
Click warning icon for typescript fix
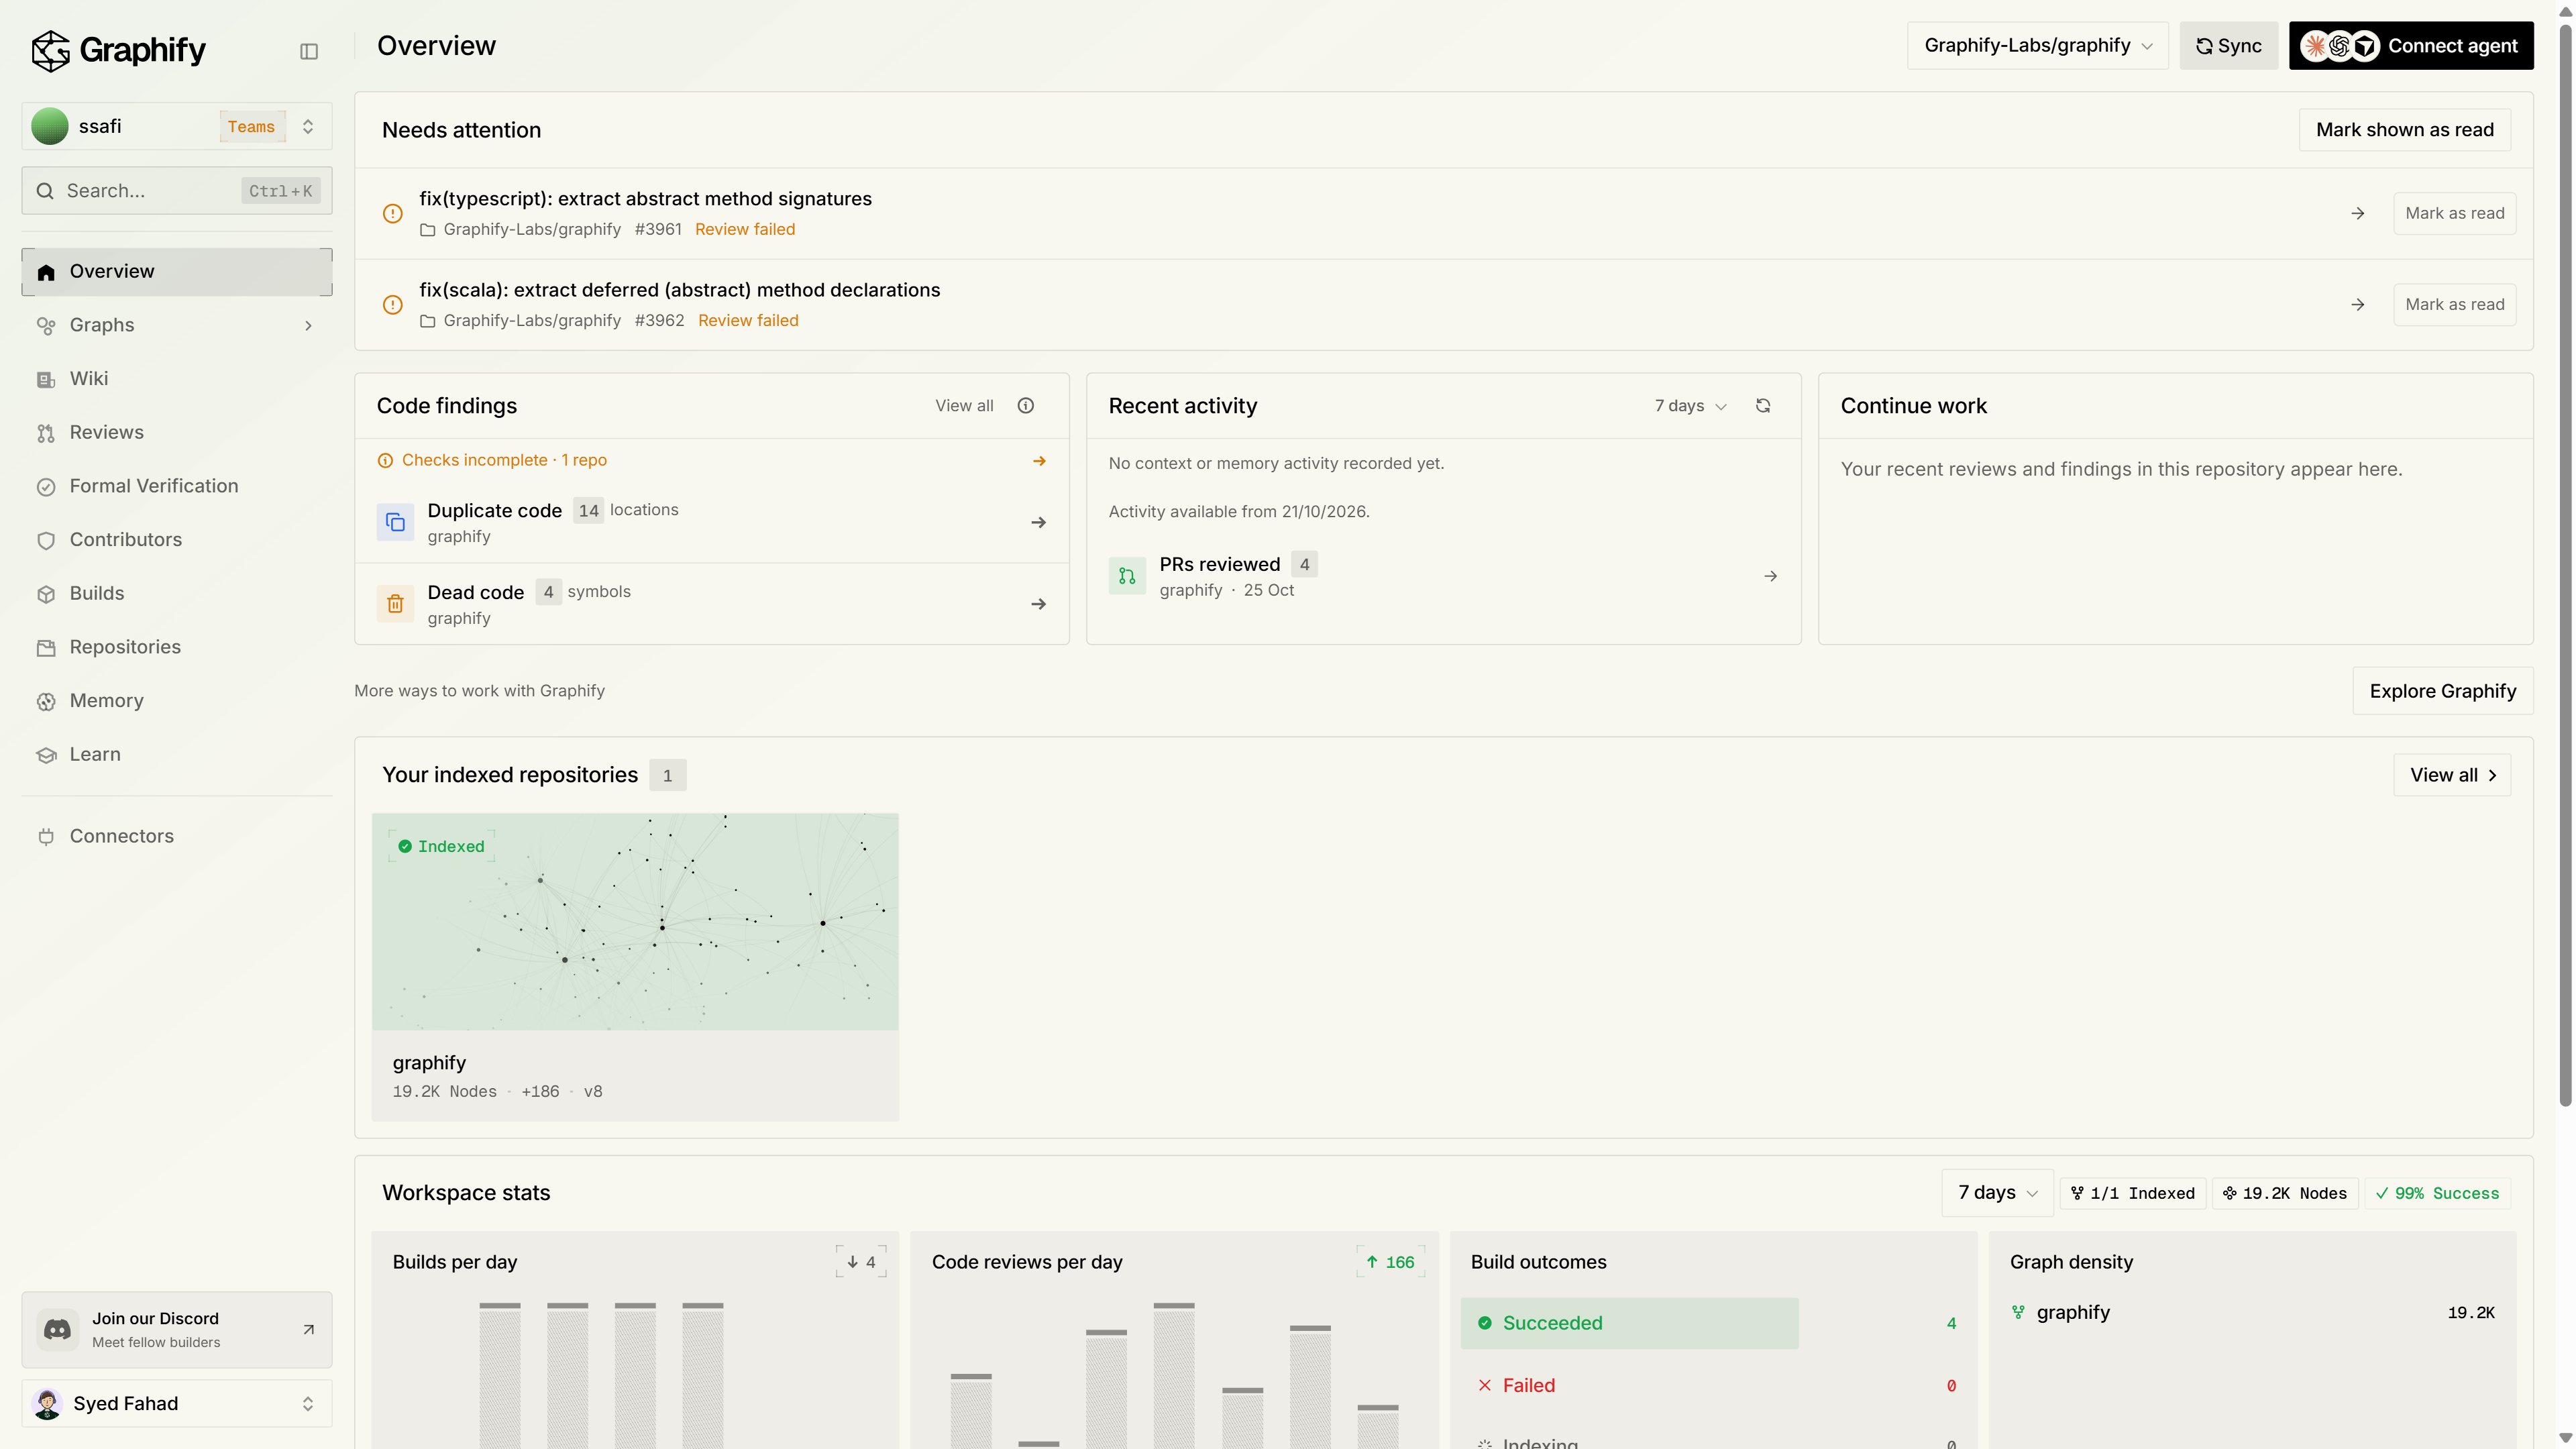click(393, 214)
